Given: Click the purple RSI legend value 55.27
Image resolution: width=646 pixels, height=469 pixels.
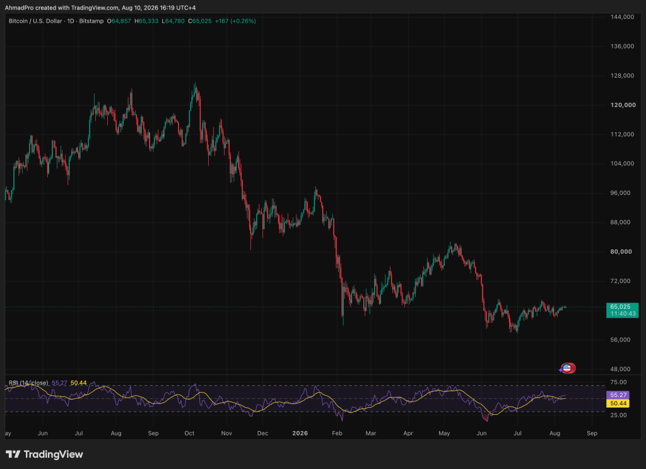Looking at the screenshot, I should (59, 383).
